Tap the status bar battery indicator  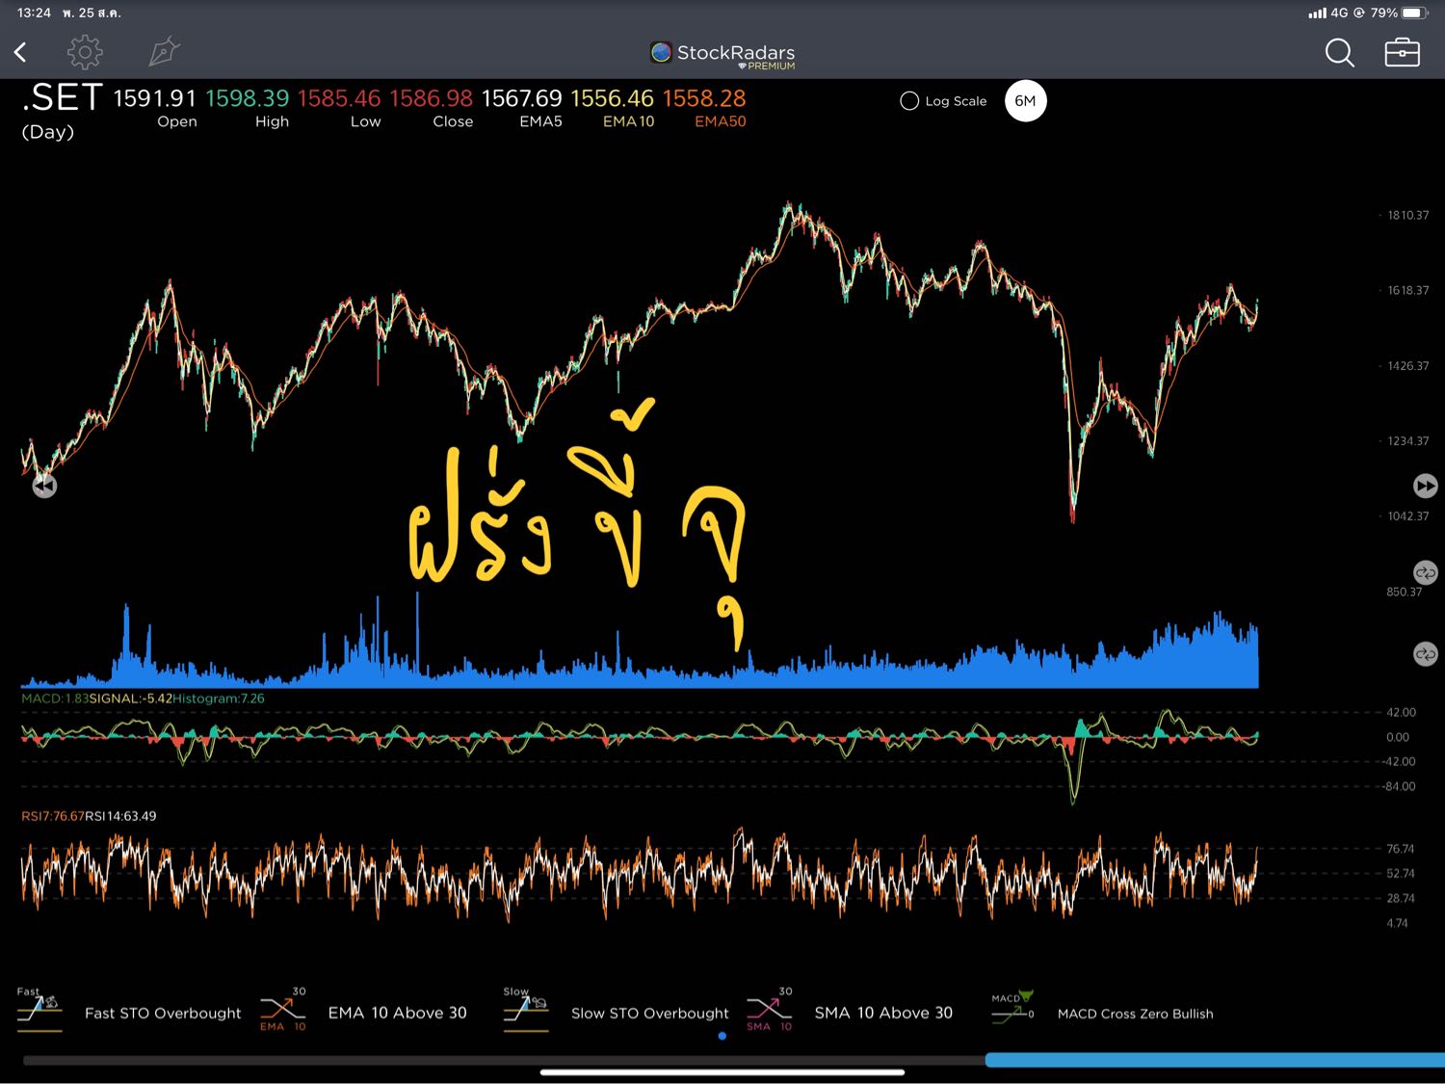click(x=1415, y=13)
